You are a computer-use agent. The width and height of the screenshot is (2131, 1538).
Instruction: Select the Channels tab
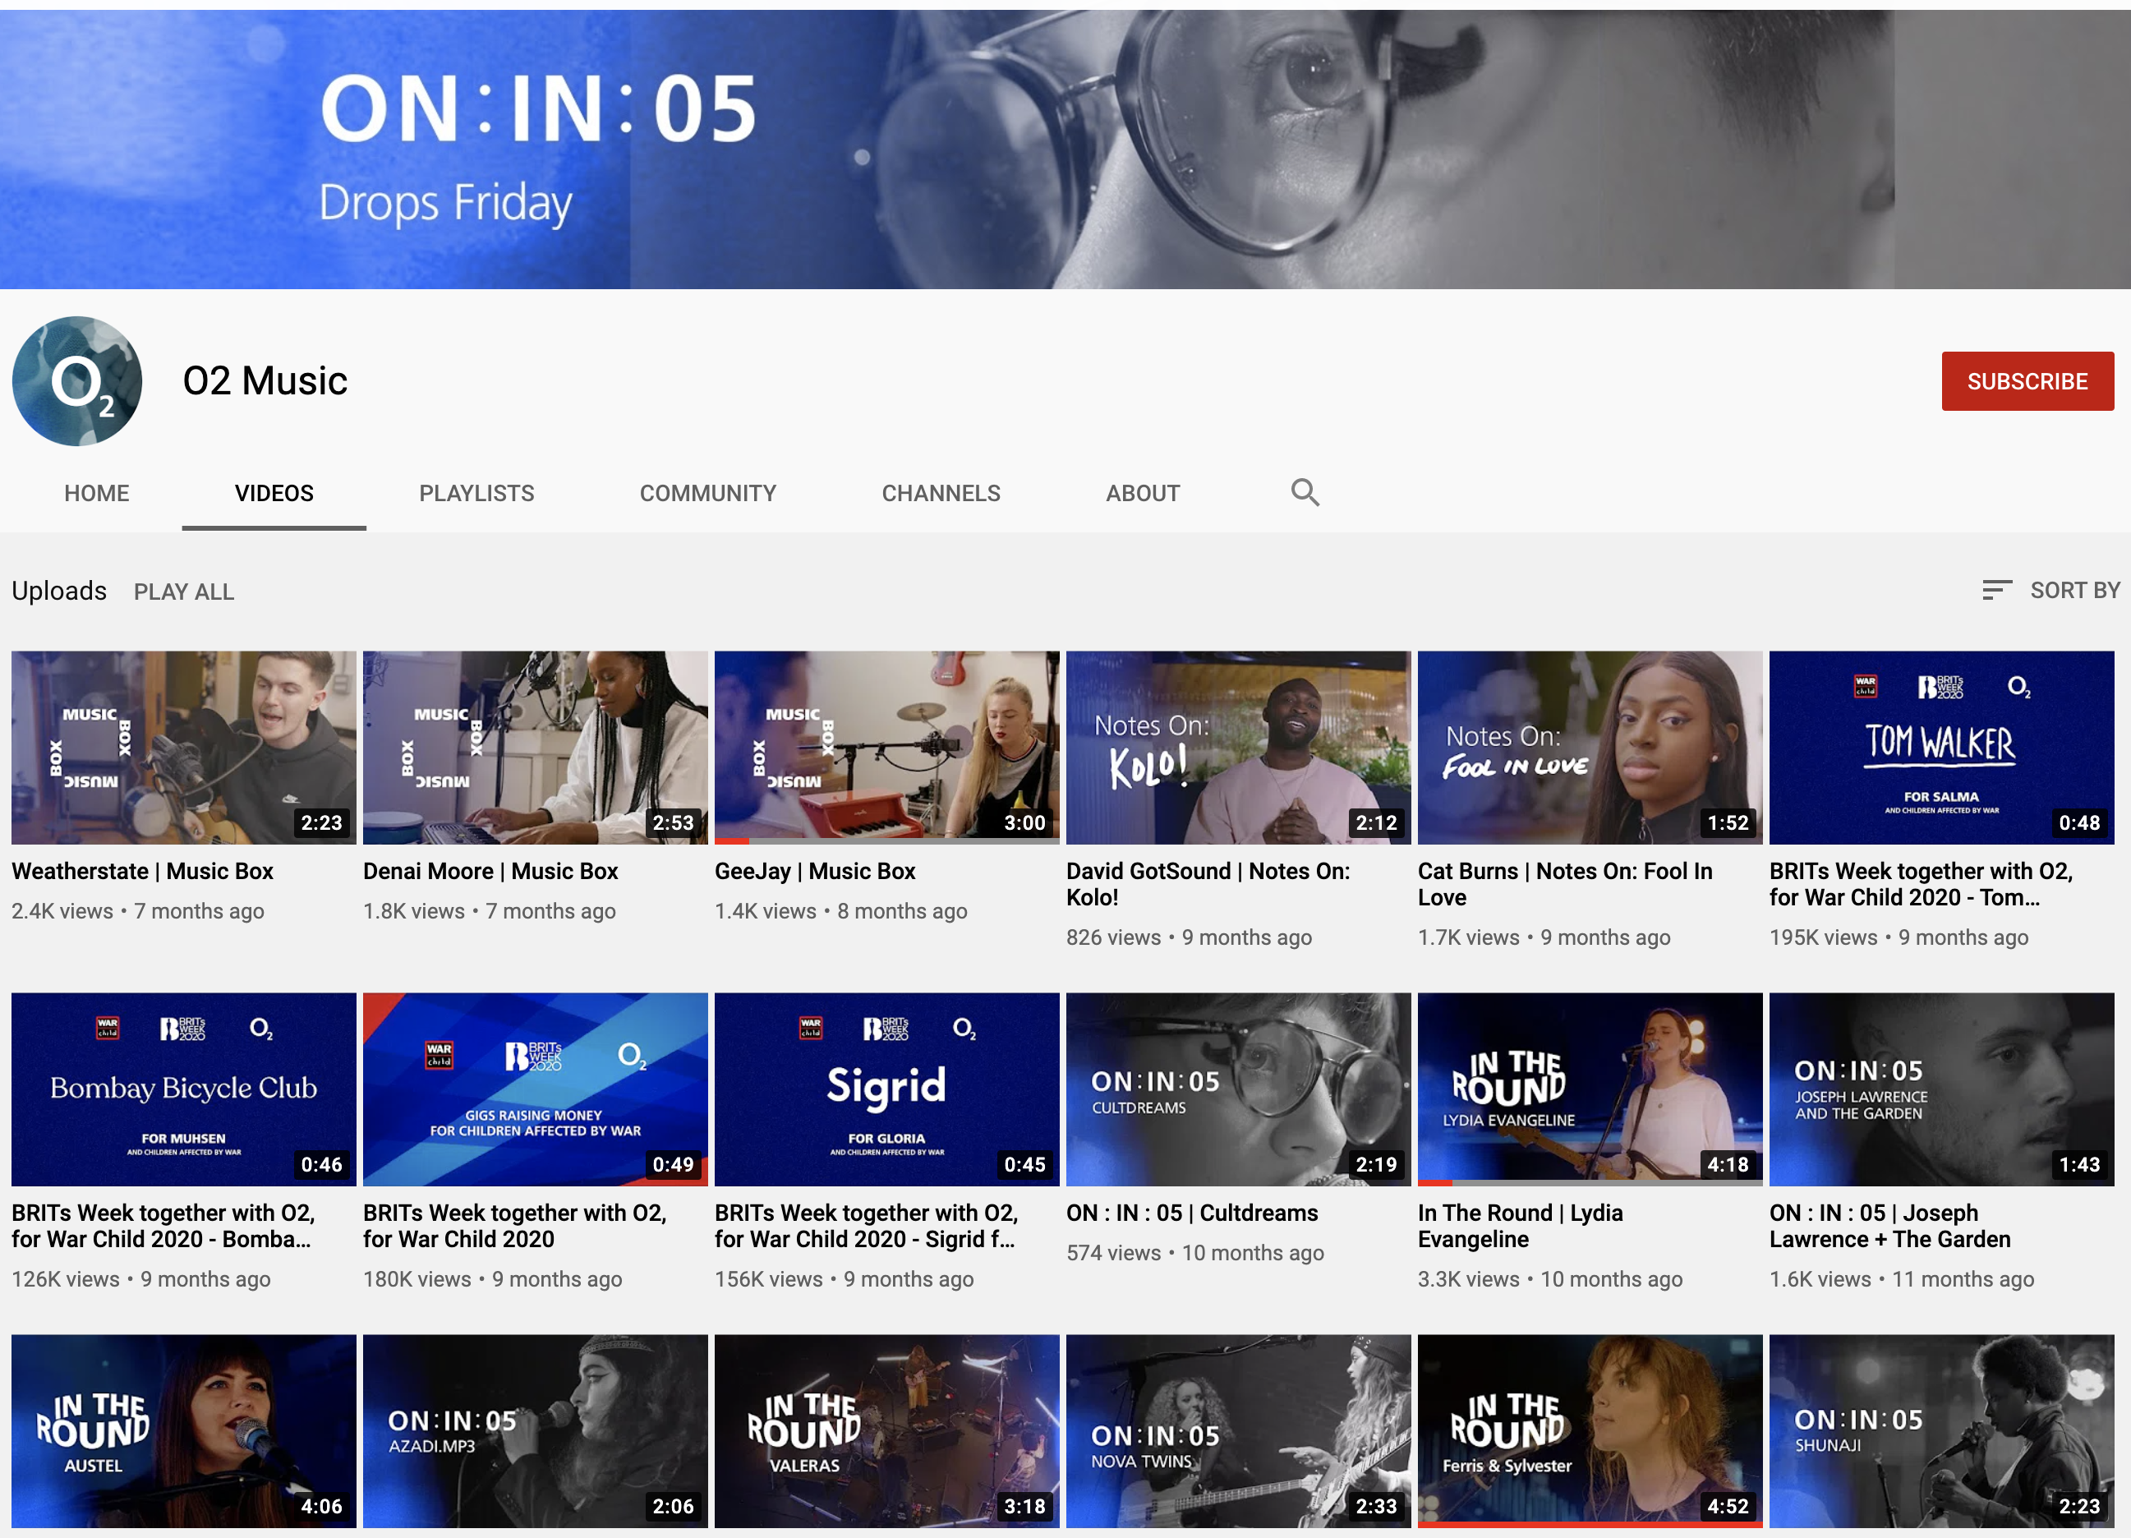pyautogui.click(x=941, y=493)
